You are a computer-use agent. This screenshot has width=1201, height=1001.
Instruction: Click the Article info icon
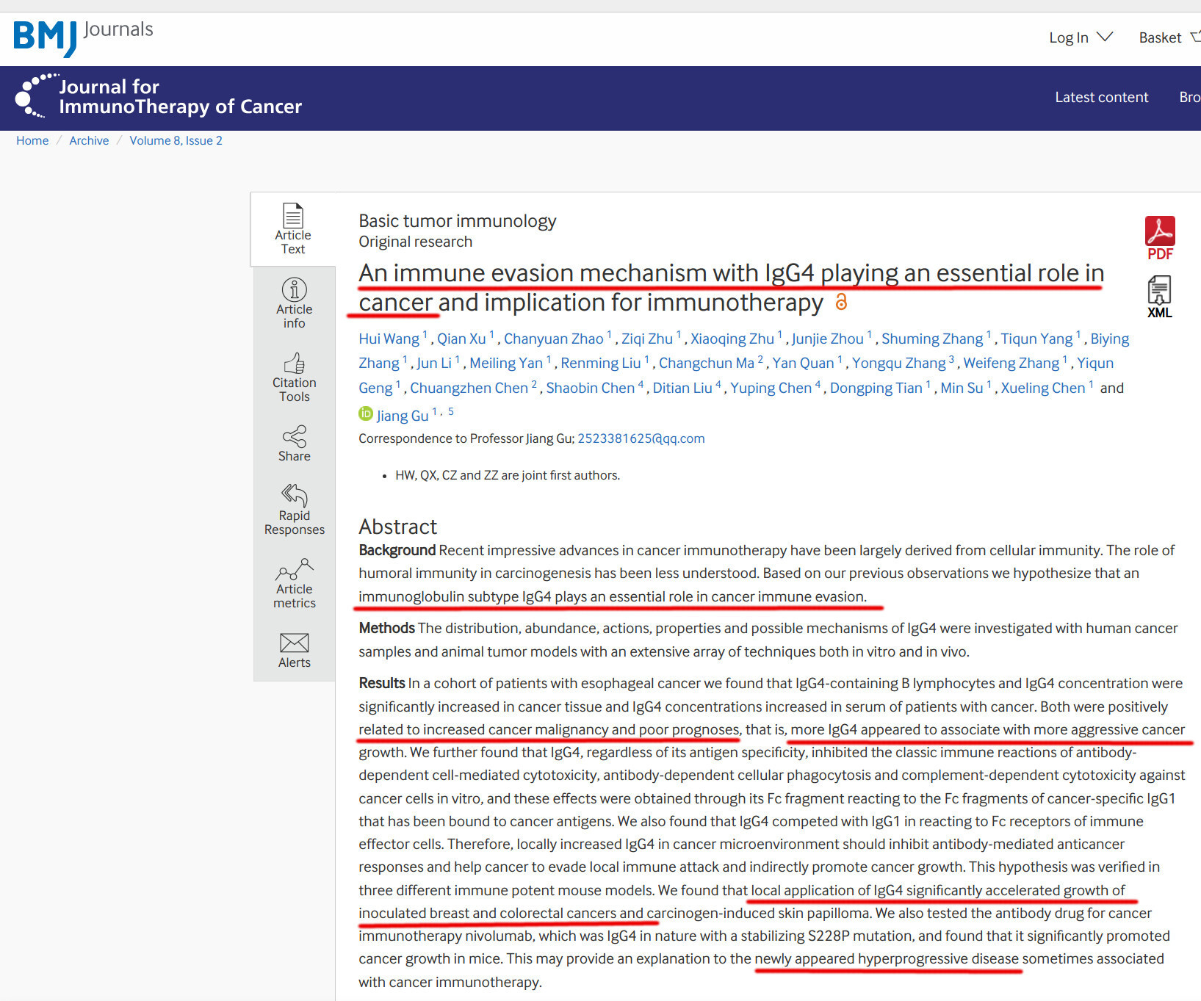pos(294,289)
